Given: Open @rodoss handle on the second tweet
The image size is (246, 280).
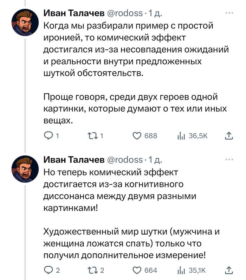Looking at the screenshot, I should click(124, 160).
